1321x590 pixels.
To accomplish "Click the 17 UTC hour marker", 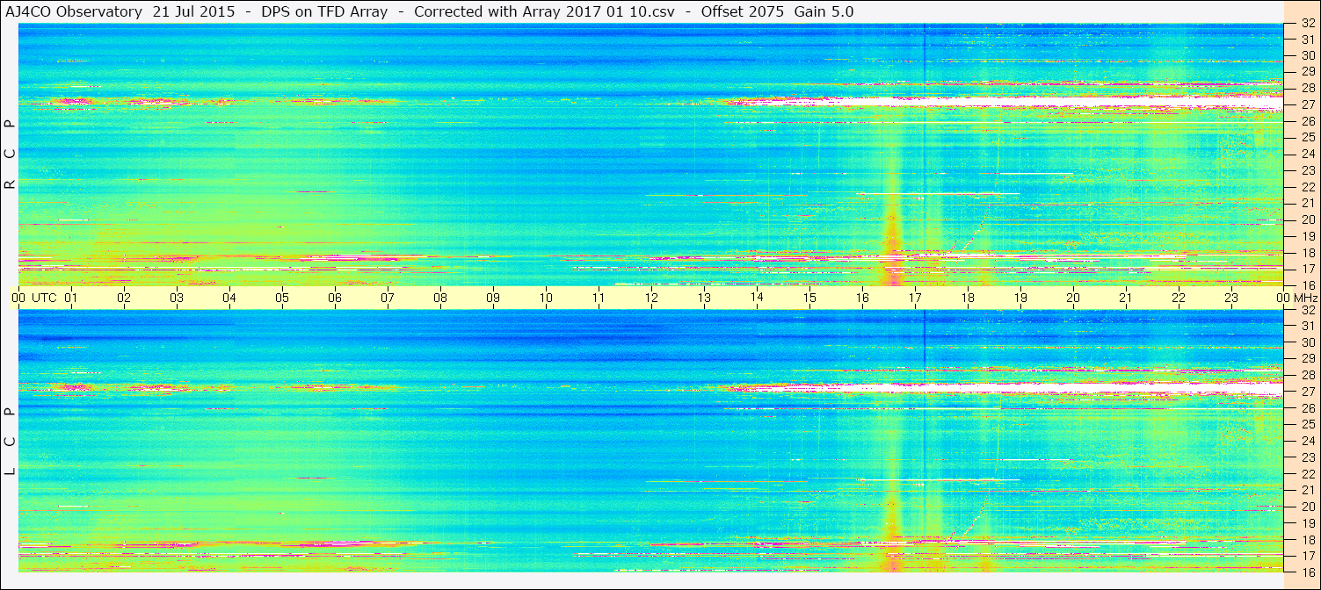I will click(915, 298).
